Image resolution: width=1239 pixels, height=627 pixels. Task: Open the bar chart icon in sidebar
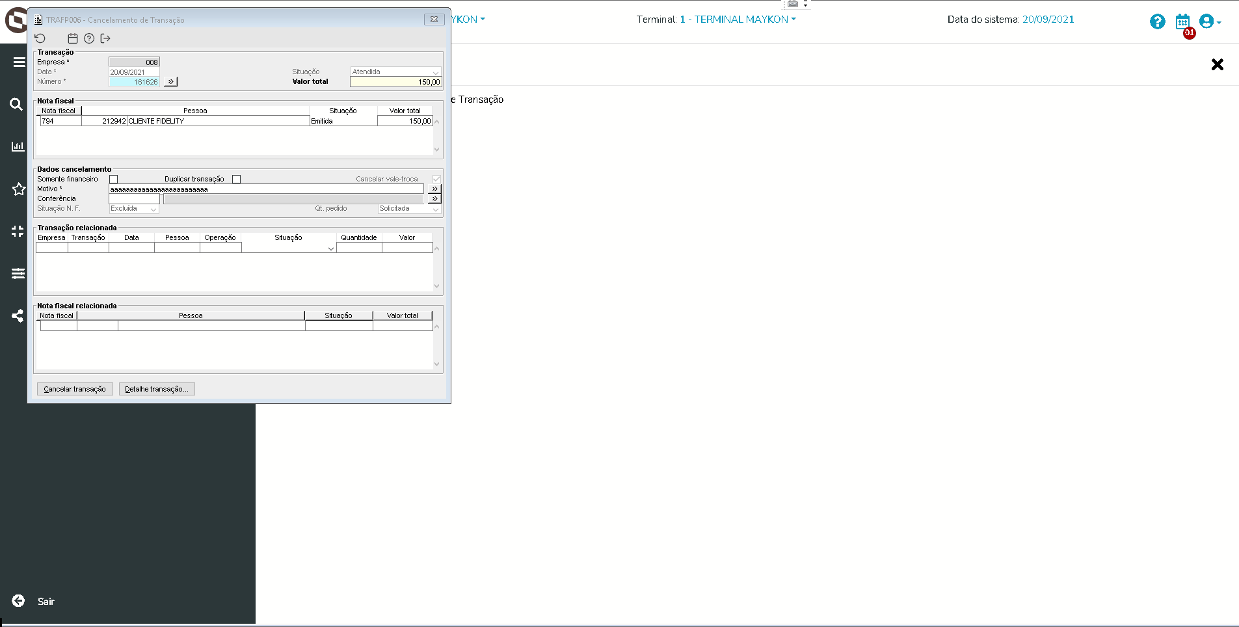coord(18,146)
